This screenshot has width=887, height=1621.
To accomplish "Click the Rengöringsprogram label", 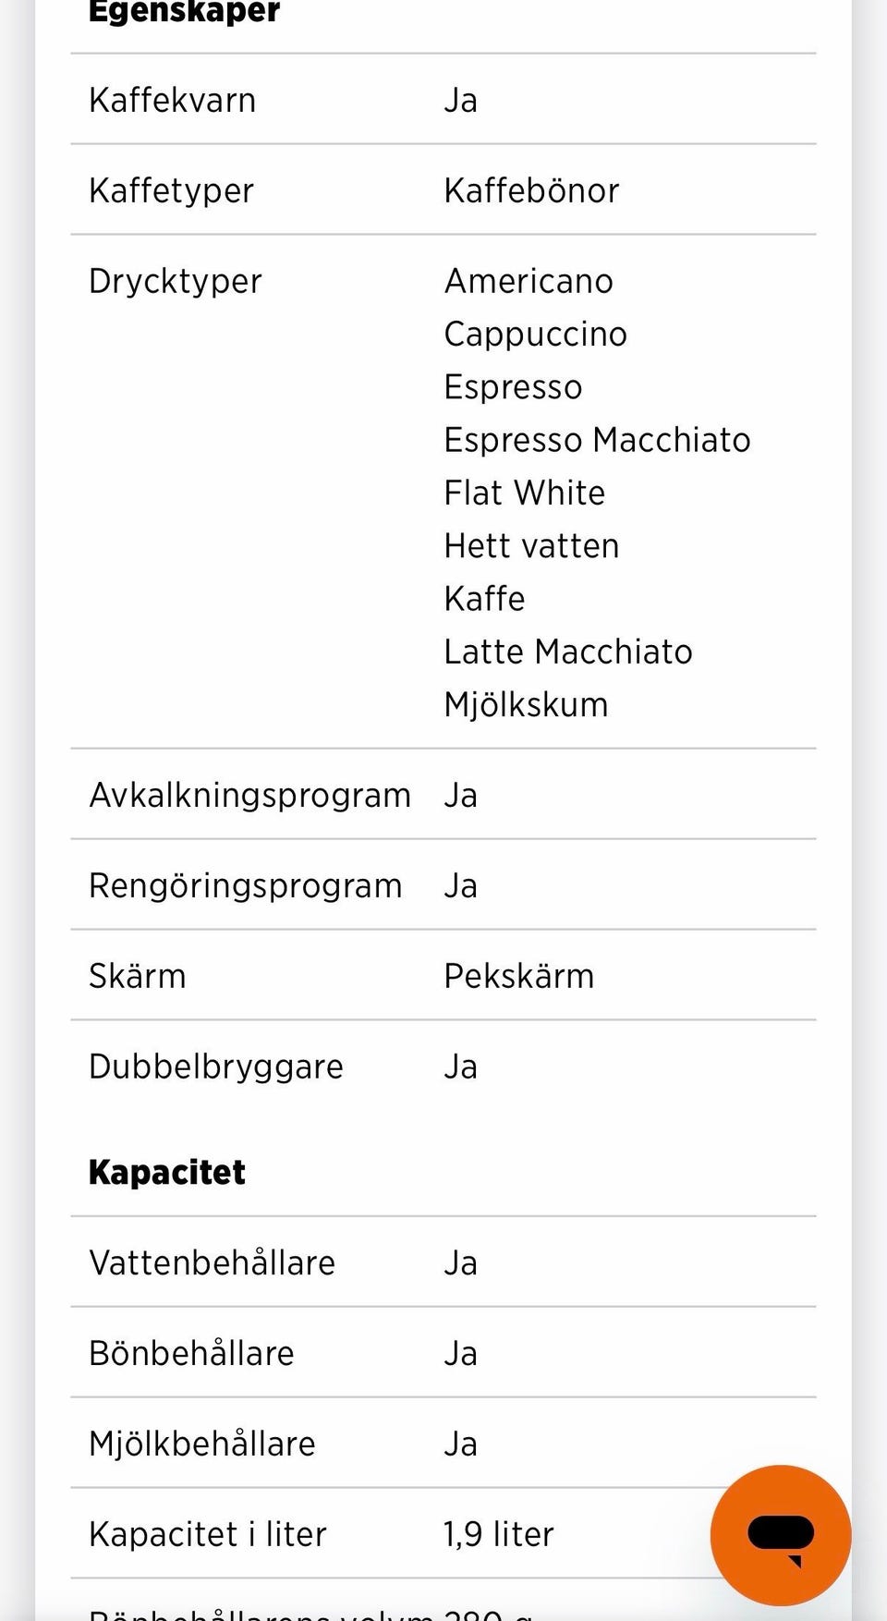I will 245,885.
